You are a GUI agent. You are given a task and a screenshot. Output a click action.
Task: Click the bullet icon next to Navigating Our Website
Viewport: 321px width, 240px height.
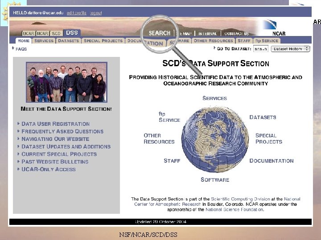pyautogui.click(x=18, y=139)
